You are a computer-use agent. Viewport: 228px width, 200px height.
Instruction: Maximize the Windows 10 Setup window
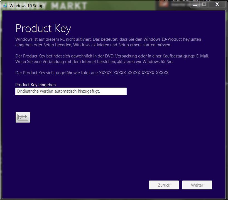point(204,4)
